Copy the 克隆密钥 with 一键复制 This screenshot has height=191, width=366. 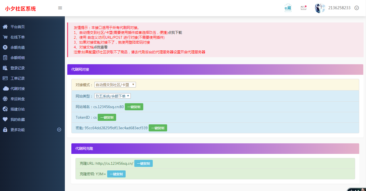coord(116,174)
